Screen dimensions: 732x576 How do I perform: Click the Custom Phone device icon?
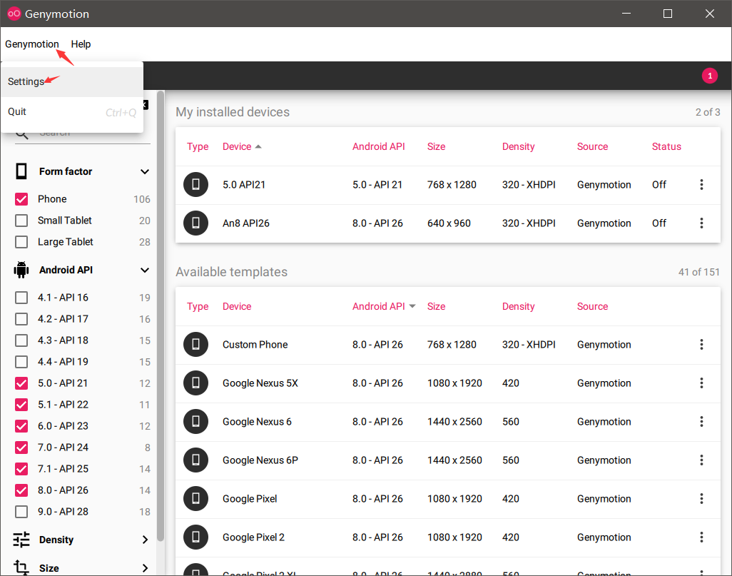(195, 344)
